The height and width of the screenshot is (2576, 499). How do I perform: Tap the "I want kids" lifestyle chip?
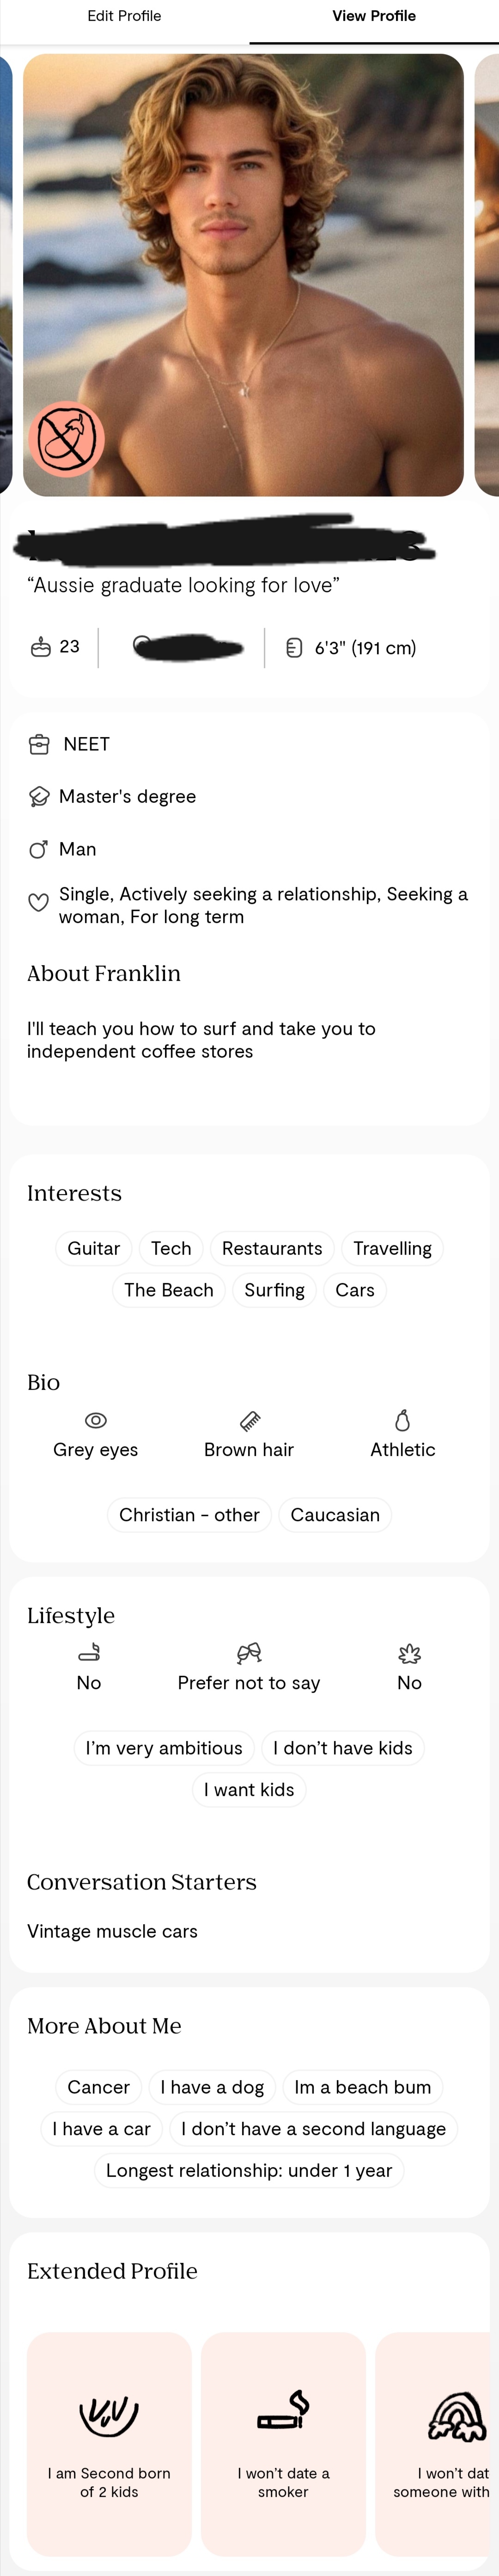pyautogui.click(x=249, y=1790)
